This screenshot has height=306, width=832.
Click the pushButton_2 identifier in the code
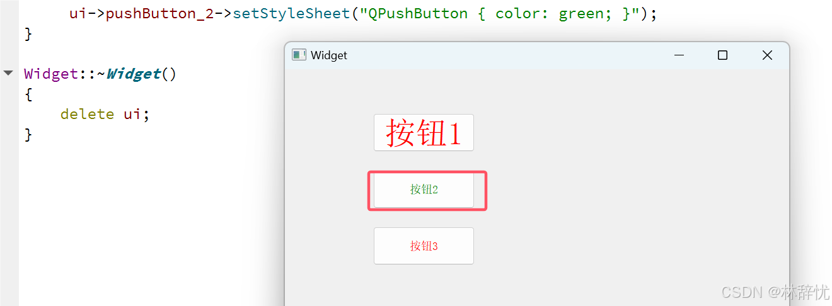point(160,14)
